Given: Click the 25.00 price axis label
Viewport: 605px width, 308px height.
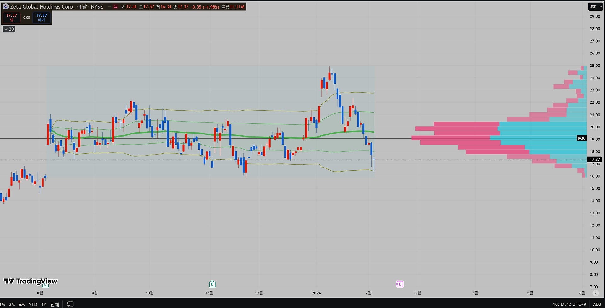Looking at the screenshot, I should click(595, 66).
